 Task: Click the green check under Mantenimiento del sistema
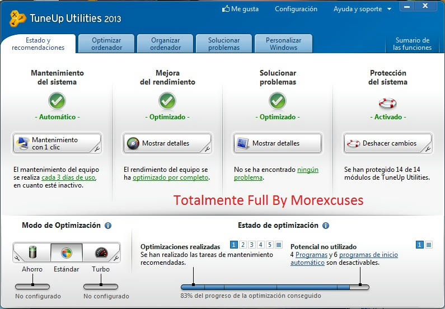pos(57,101)
